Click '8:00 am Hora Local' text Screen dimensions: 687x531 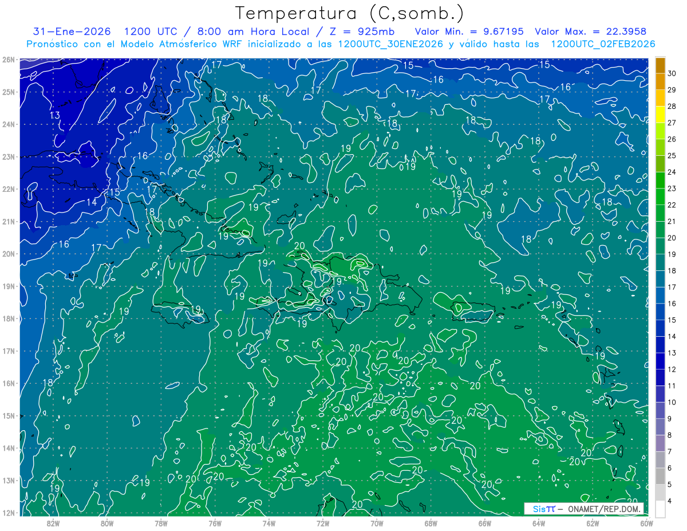click(253, 32)
